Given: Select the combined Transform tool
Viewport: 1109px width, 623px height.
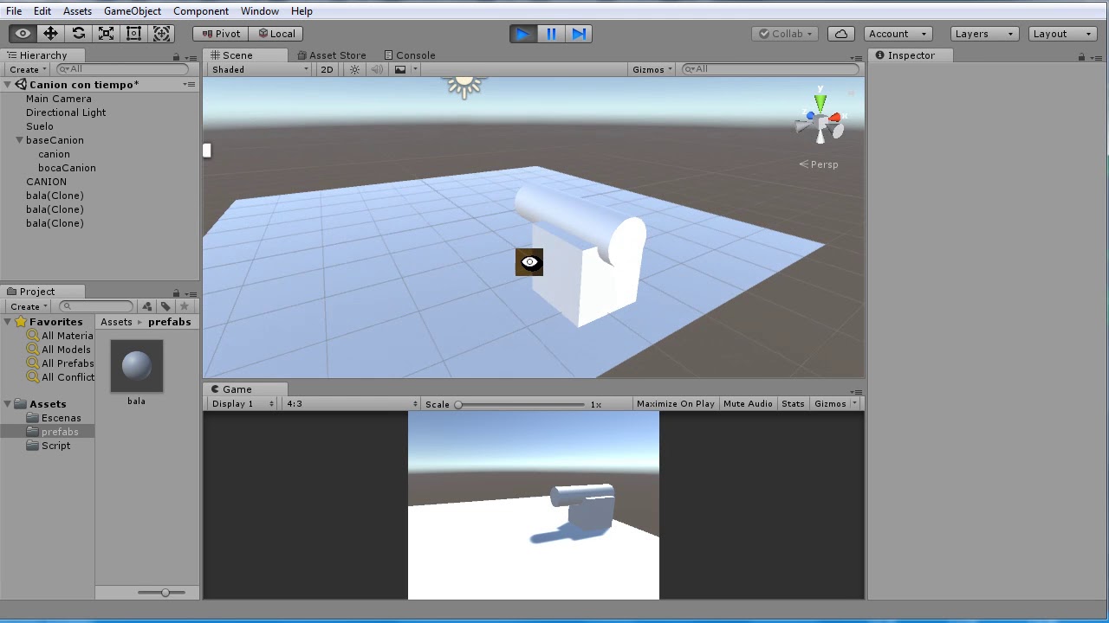Looking at the screenshot, I should pyautogui.click(x=162, y=34).
